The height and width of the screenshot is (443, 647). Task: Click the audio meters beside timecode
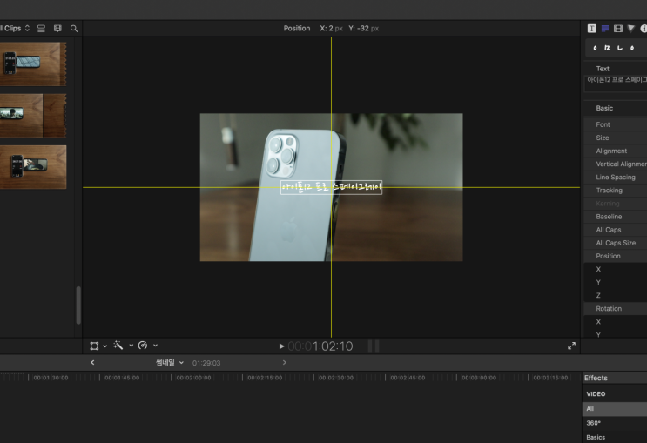(374, 346)
